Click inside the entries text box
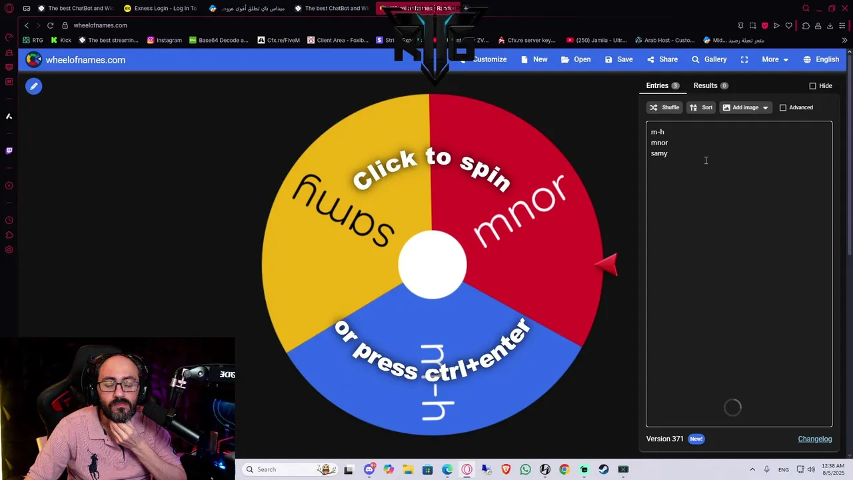 [739, 274]
